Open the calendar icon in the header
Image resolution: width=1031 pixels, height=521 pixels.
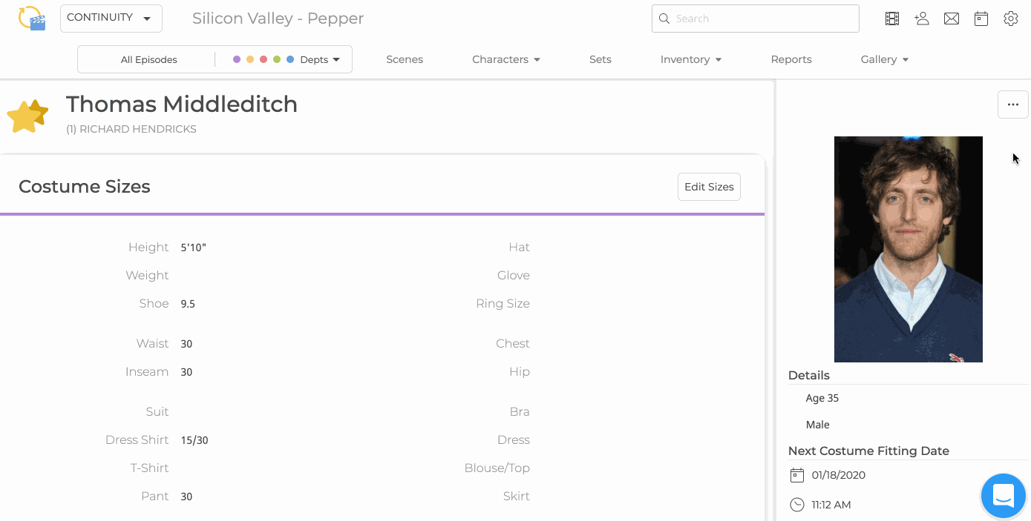(981, 19)
